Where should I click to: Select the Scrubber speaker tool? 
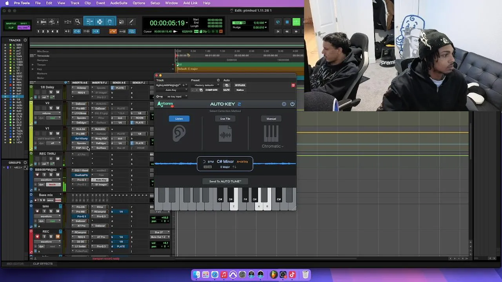(x=121, y=22)
